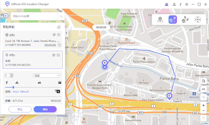This screenshot has width=209, height=125.
Task: Open the GPX import button
Action: click(x=203, y=89)
